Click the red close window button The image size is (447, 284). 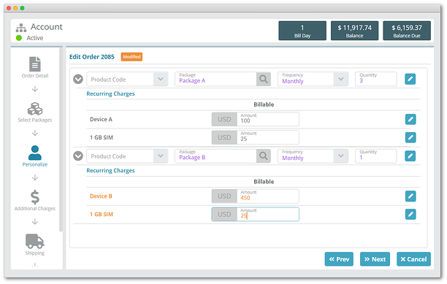click(x=9, y=8)
